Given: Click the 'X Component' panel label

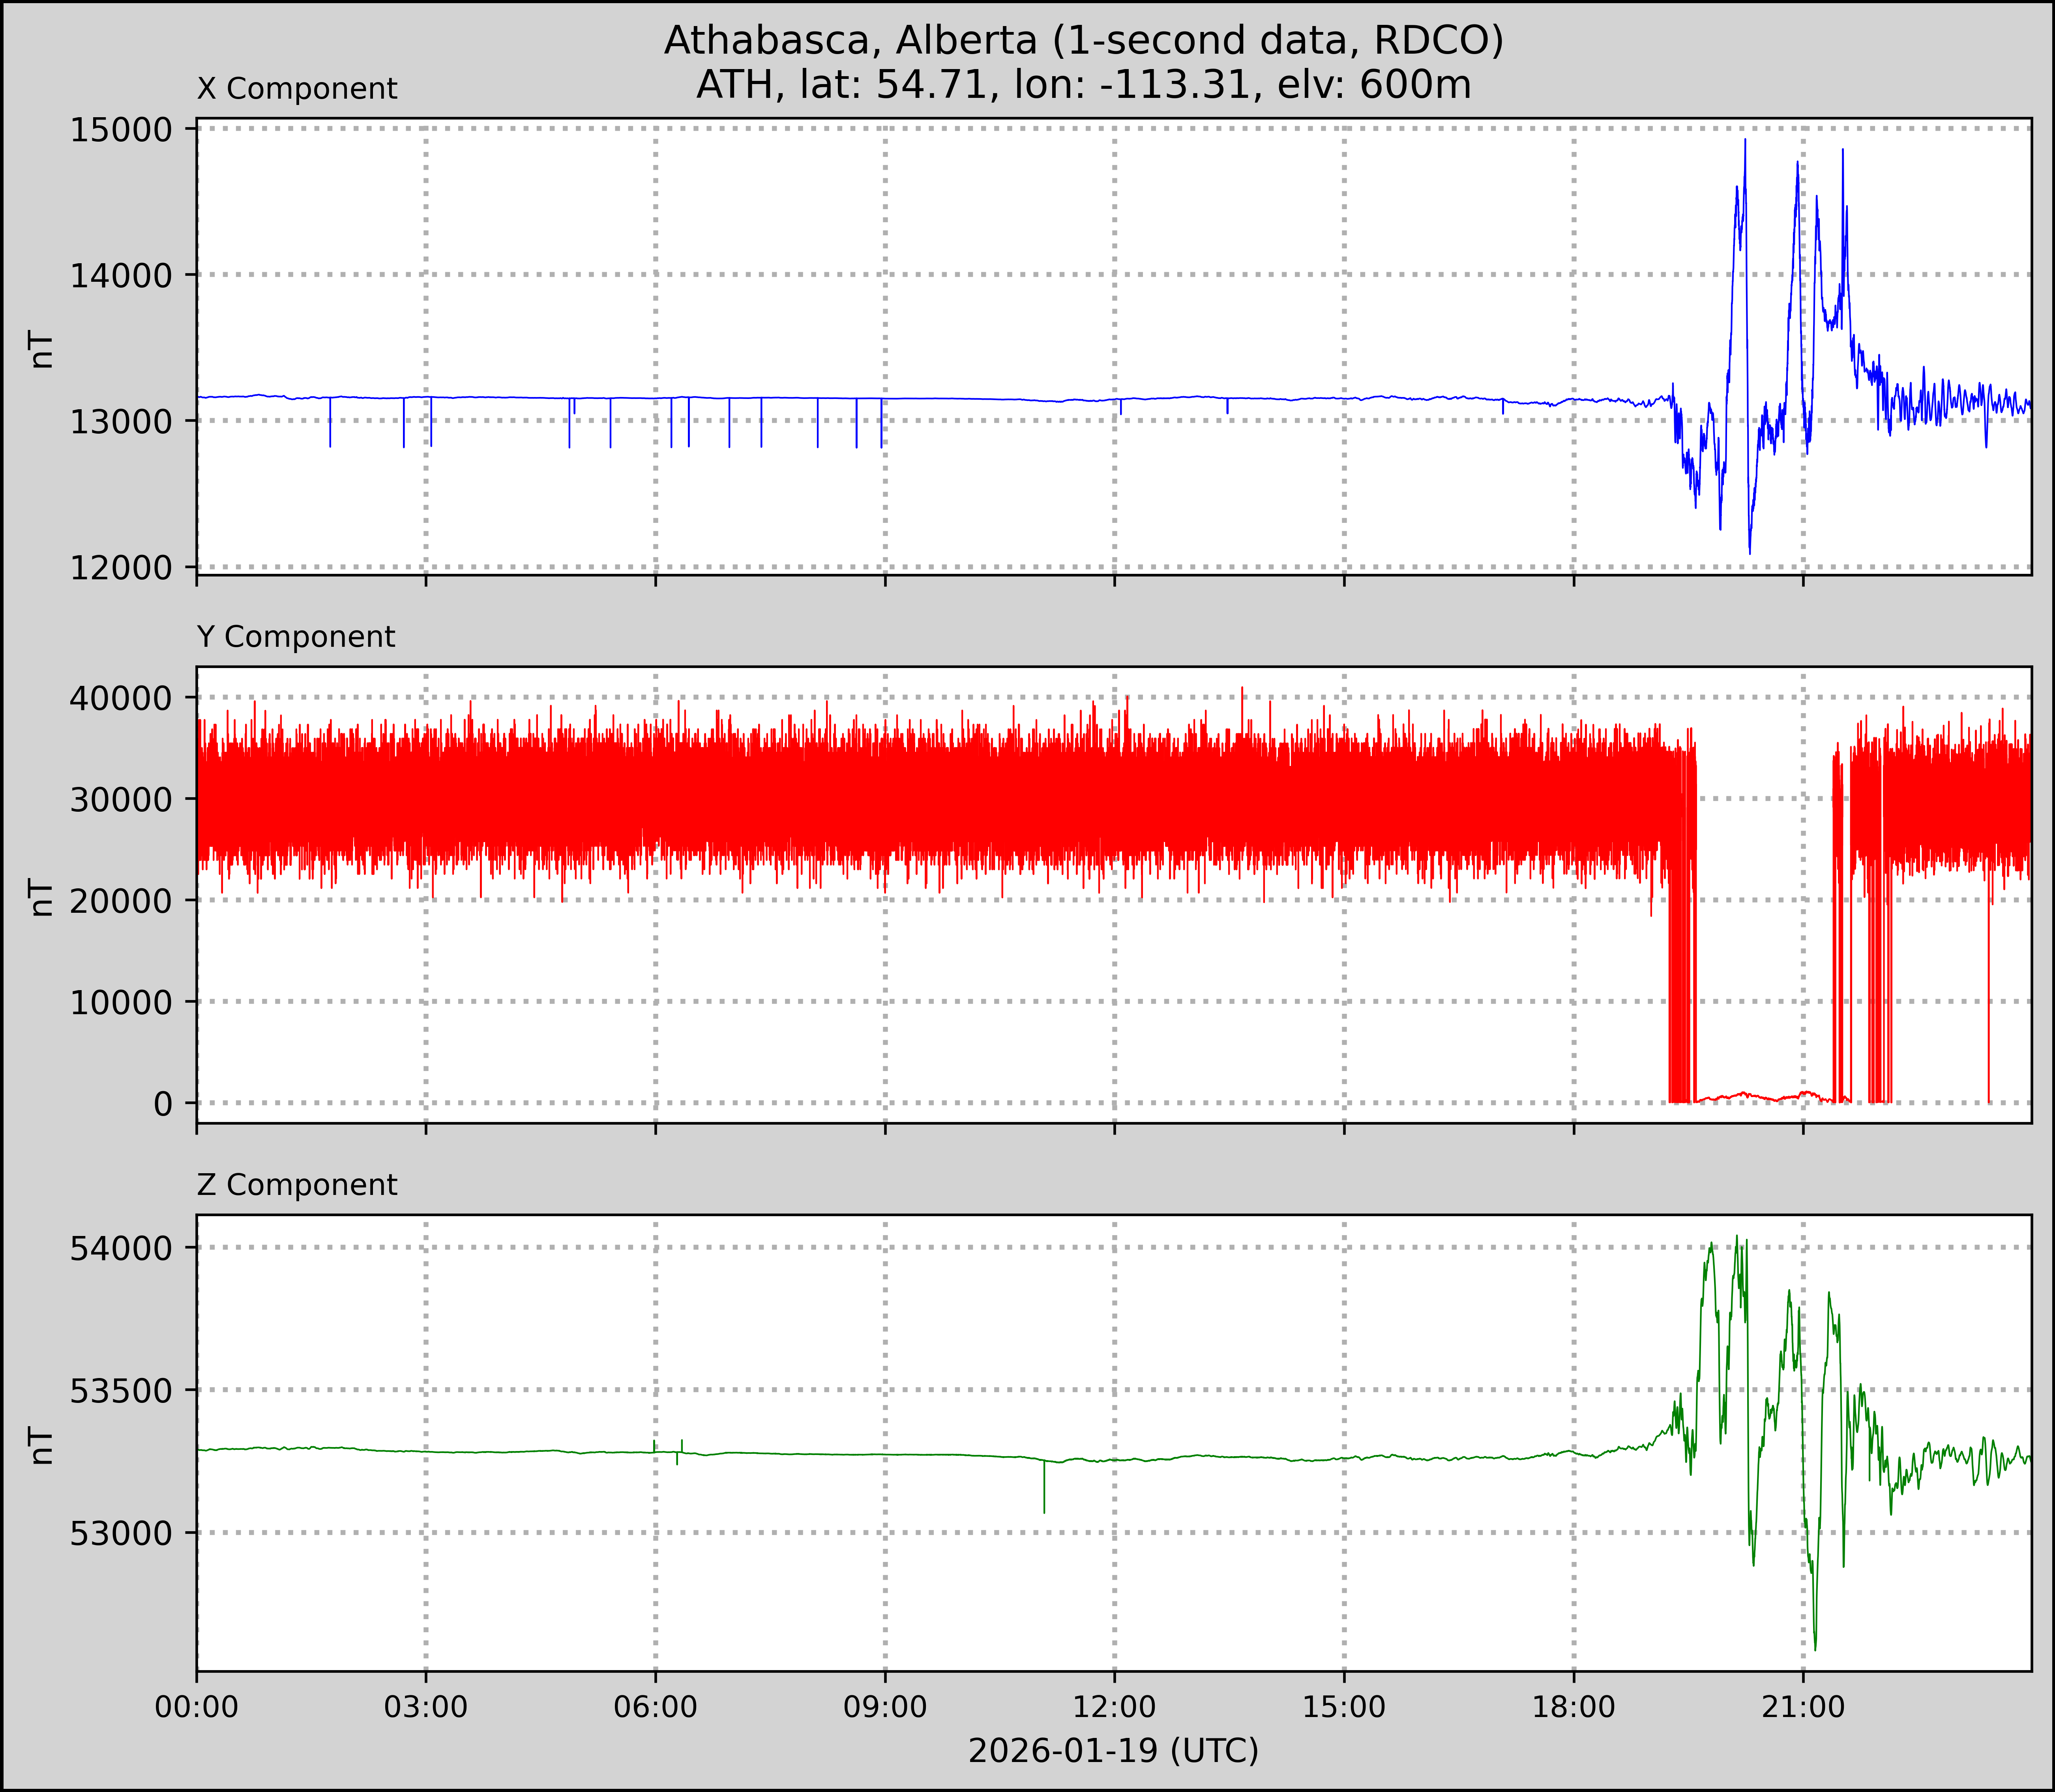Looking at the screenshot, I should pos(297,89).
